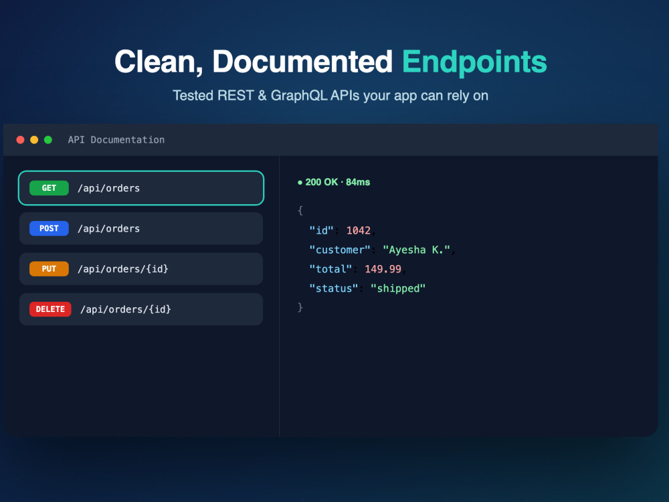Image resolution: width=669 pixels, height=502 pixels.
Task: Click the yellow minimize window dot
Action: 34,140
